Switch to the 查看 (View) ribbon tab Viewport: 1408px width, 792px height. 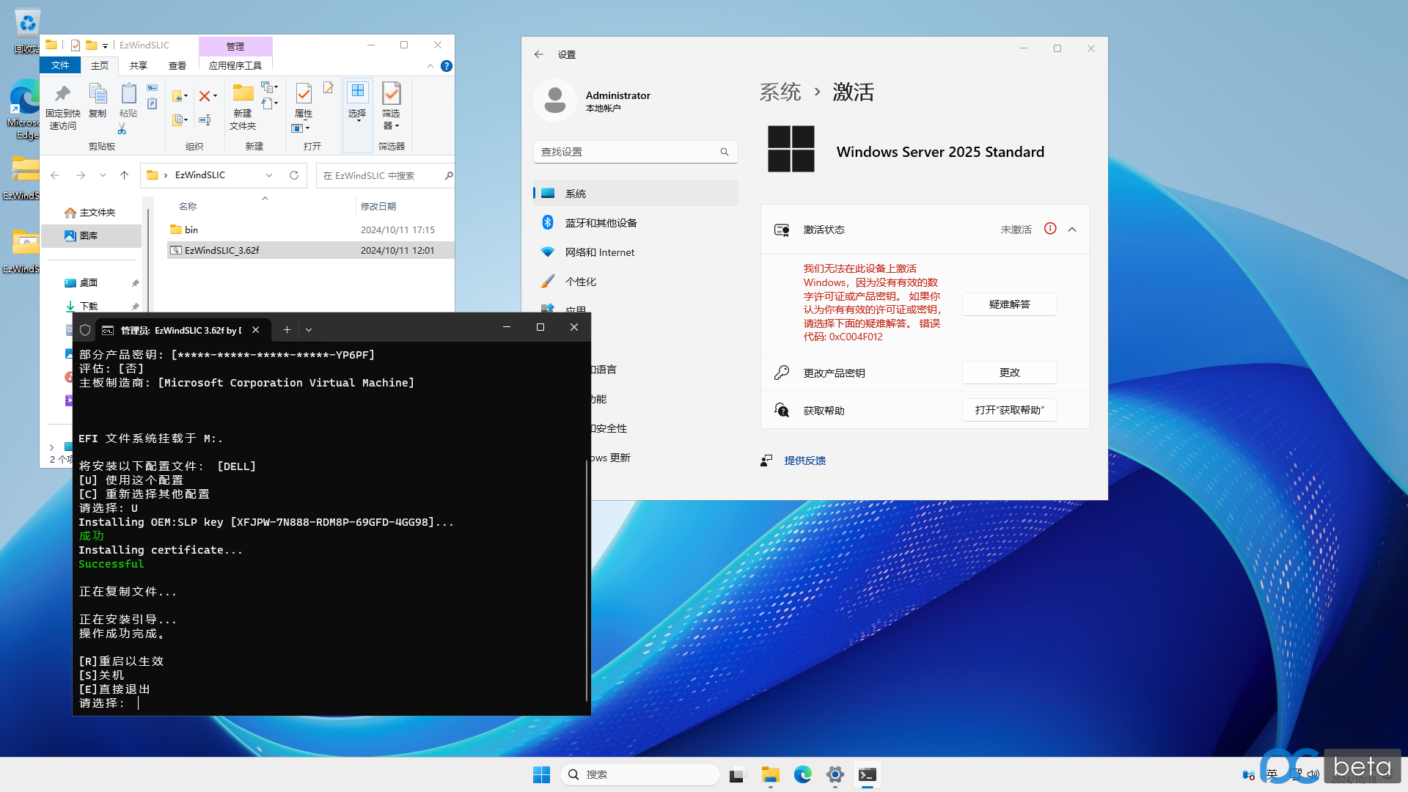177,65
